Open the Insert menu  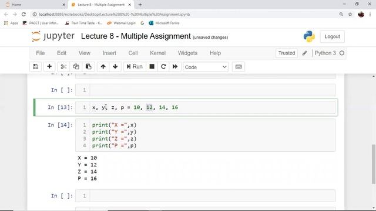tap(109, 53)
